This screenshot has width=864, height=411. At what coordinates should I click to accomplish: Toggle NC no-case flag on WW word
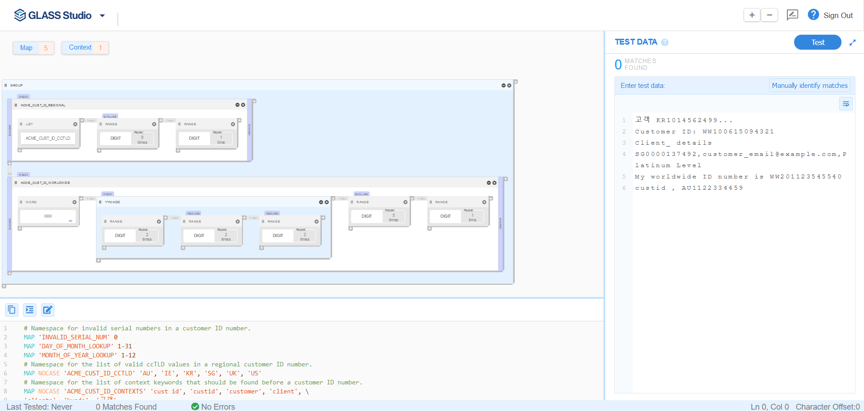coord(70,221)
